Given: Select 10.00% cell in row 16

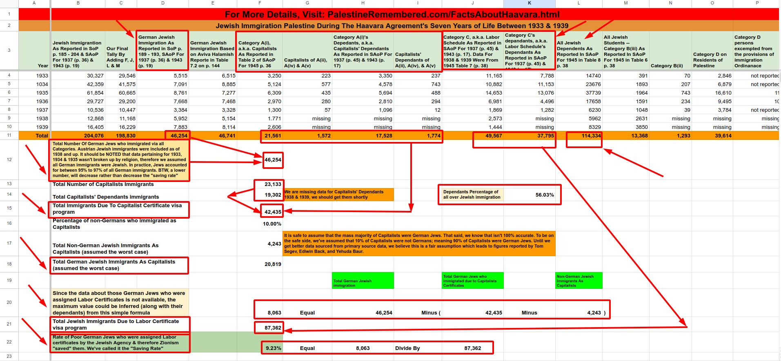Looking at the screenshot, I should point(260,224).
